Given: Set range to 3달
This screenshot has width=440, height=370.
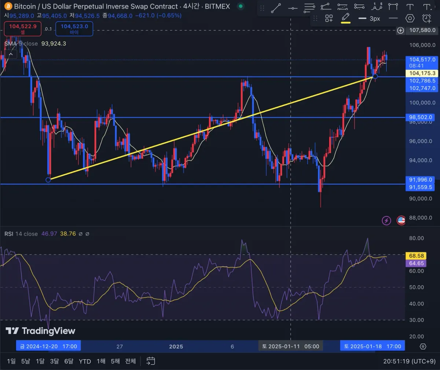Looking at the screenshot, I should coord(54,361).
